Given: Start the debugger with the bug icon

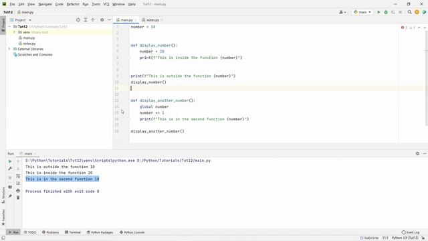Looking at the screenshot, I should tap(386, 12).
